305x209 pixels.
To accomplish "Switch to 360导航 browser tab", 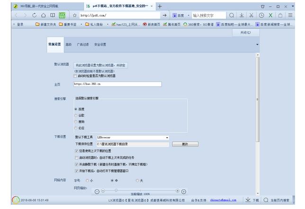I will click(x=47, y=6).
